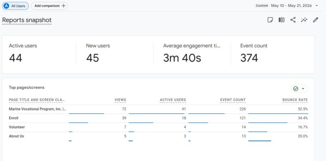326x161 pixels.
Task: Open the Enroll page row
Action: [158, 118]
